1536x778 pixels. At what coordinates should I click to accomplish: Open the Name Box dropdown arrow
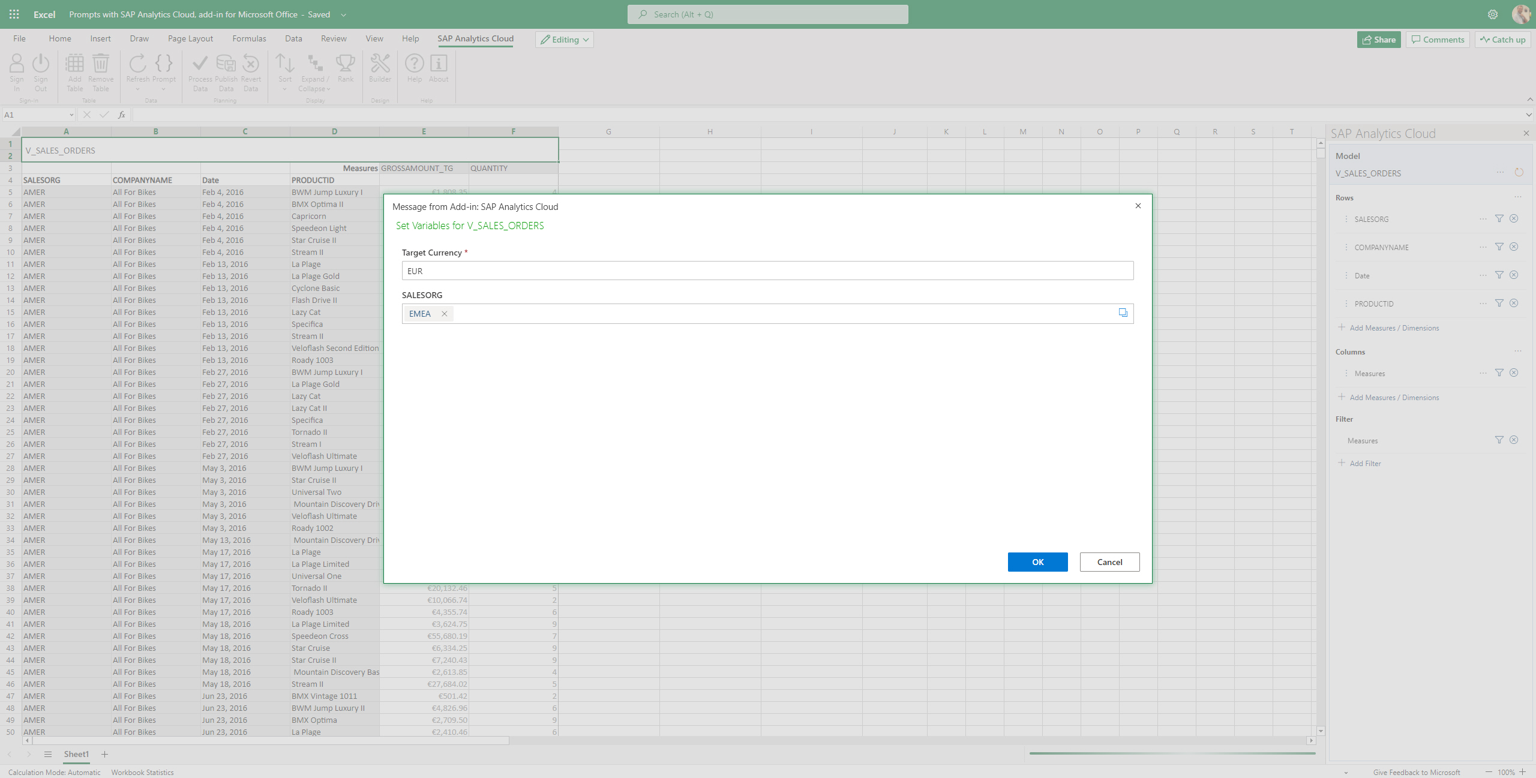71,115
